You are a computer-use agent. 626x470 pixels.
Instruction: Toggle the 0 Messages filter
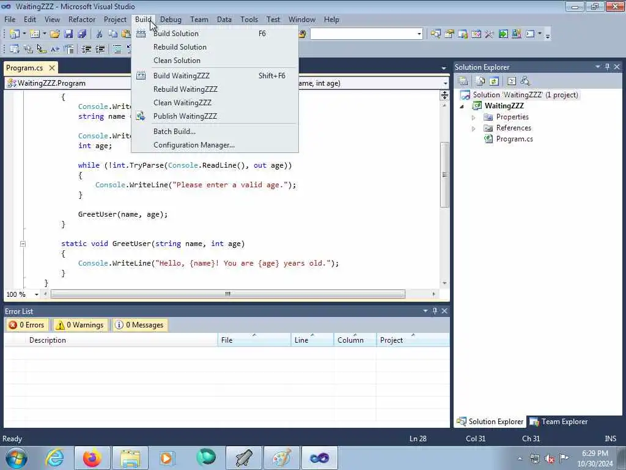(139, 325)
